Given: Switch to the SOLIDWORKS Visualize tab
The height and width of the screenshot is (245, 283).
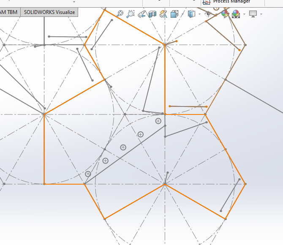Looking at the screenshot, I should (x=49, y=12).
